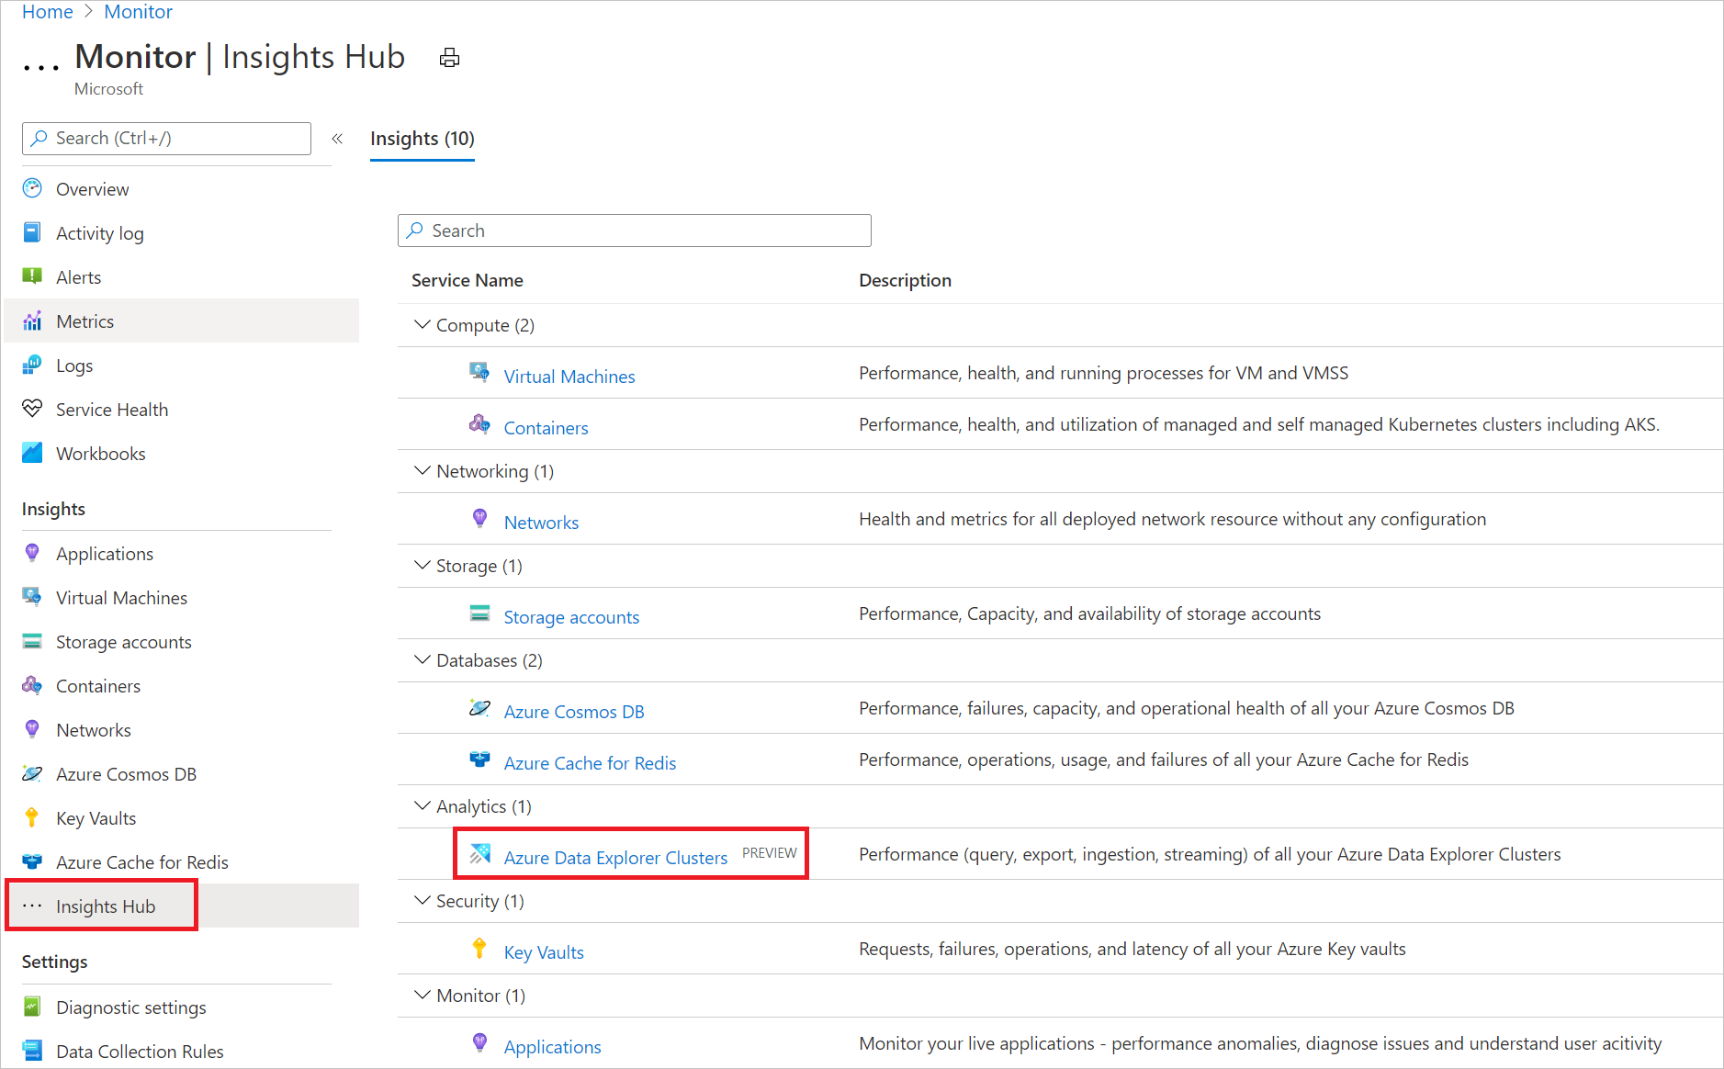Open Service Health using its heart icon
The height and width of the screenshot is (1069, 1724).
pos(32,409)
